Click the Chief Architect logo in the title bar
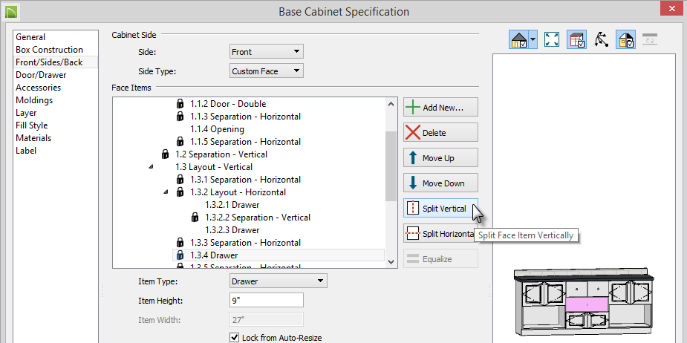 (x=11, y=11)
